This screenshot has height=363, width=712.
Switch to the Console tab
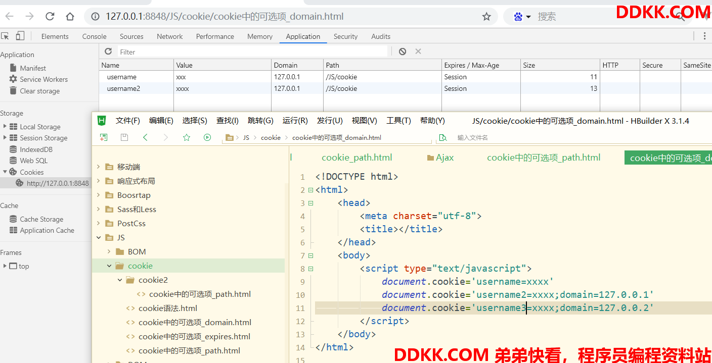[94, 36]
